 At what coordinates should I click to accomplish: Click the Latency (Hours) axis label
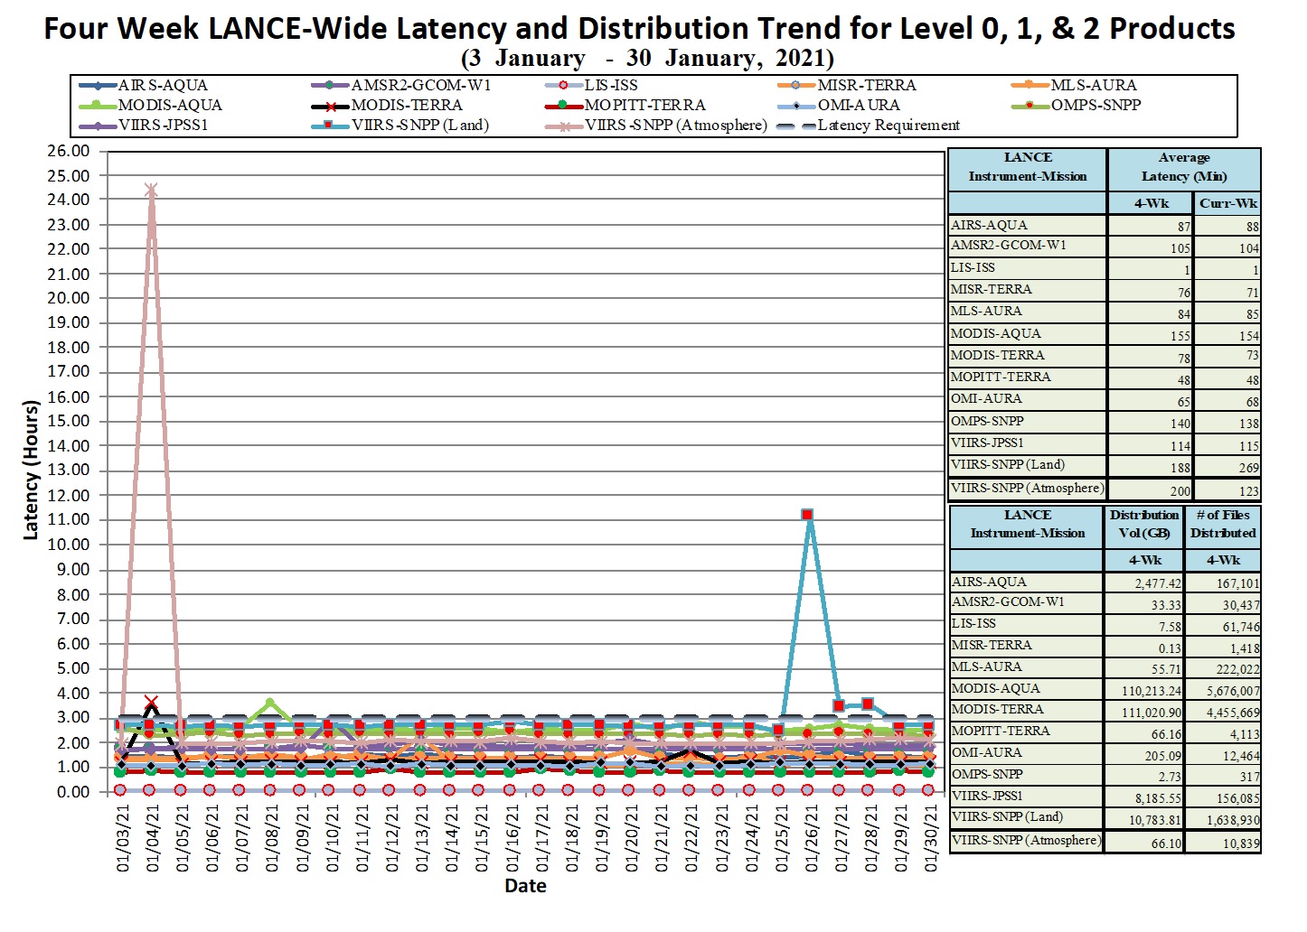(x=31, y=471)
